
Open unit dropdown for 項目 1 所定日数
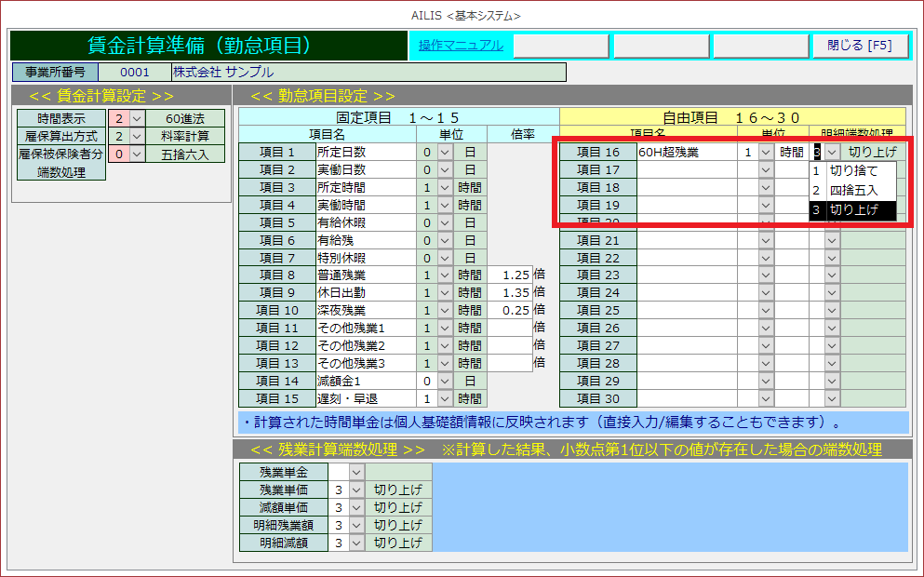[445, 152]
